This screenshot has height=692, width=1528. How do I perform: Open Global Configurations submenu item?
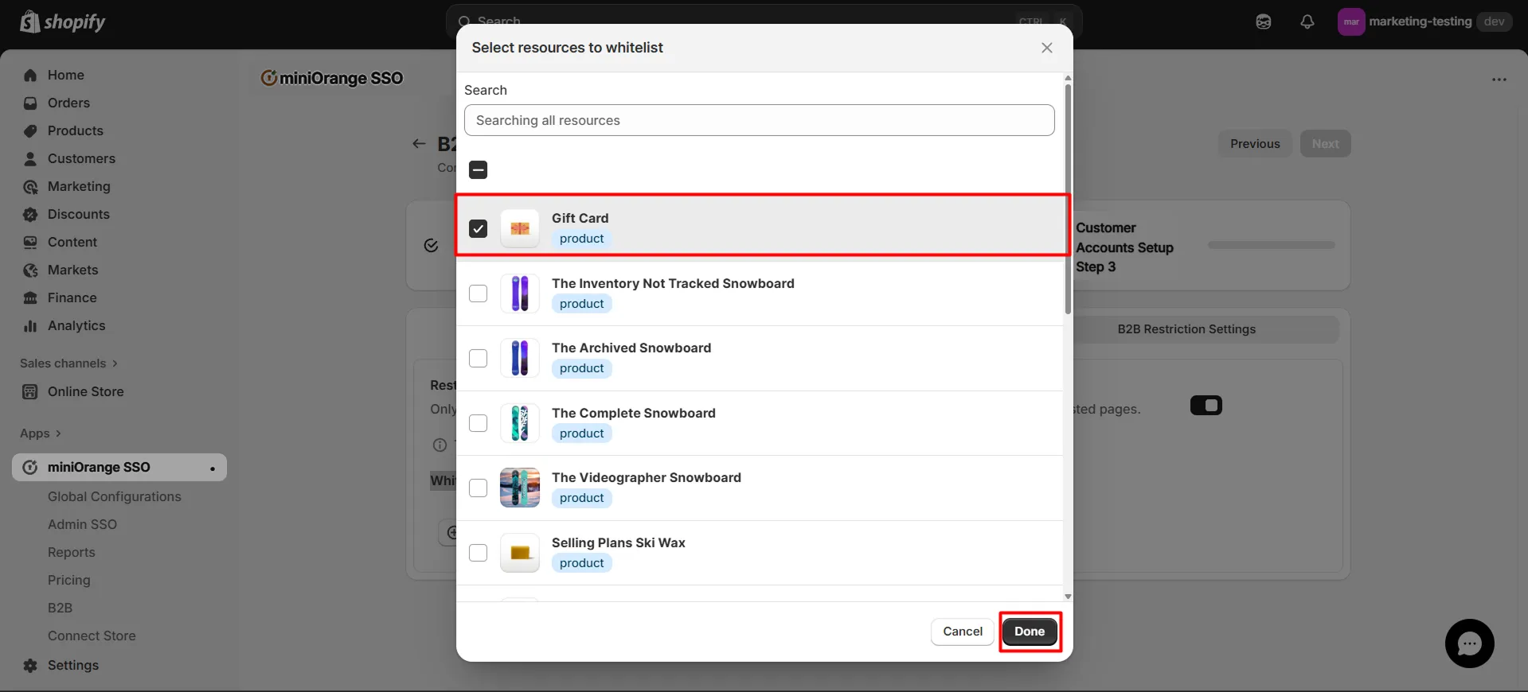(115, 496)
